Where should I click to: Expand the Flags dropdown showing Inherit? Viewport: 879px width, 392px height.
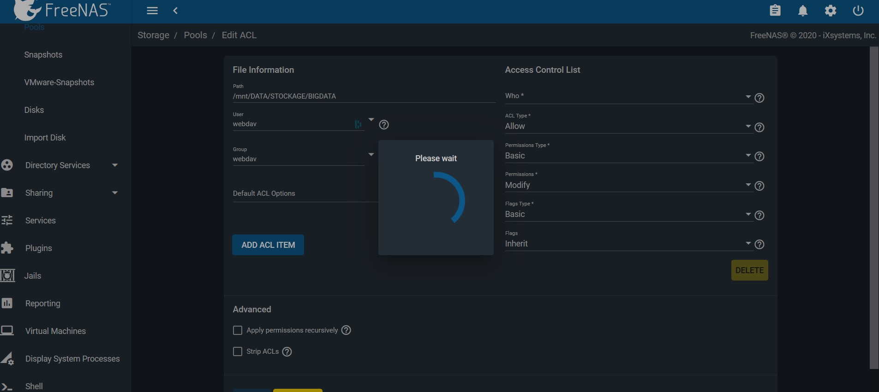(x=628, y=244)
